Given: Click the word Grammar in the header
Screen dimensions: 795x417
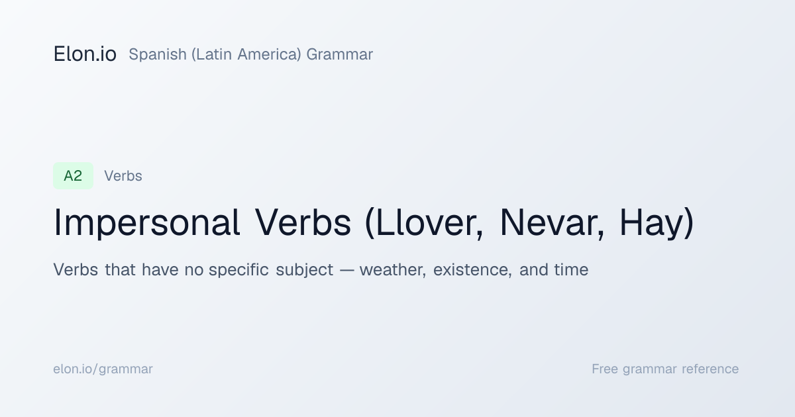Looking at the screenshot, I should pyautogui.click(x=339, y=54).
